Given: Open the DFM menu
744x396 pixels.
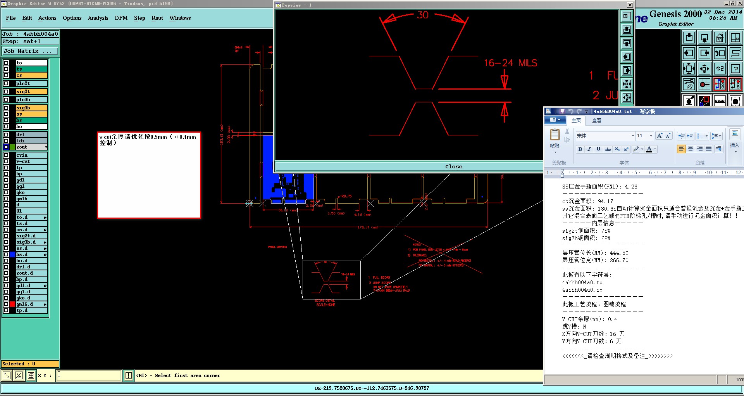Looking at the screenshot, I should pos(121,18).
